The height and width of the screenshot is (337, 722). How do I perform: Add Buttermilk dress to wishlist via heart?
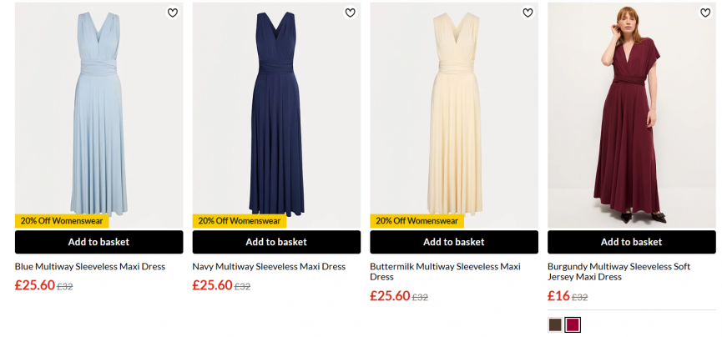click(x=528, y=13)
